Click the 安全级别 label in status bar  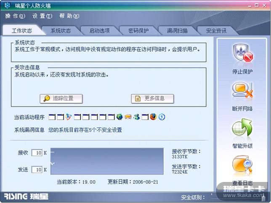(x=193, y=197)
